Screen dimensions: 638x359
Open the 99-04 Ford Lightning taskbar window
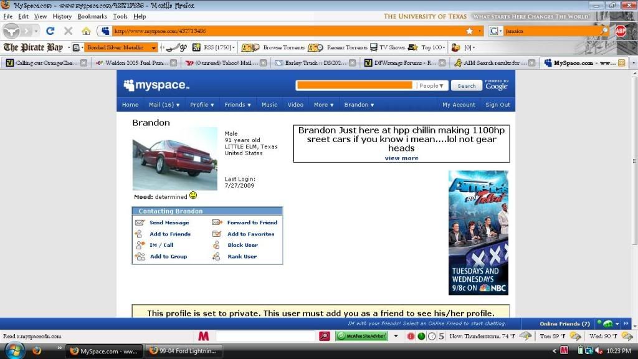184,351
